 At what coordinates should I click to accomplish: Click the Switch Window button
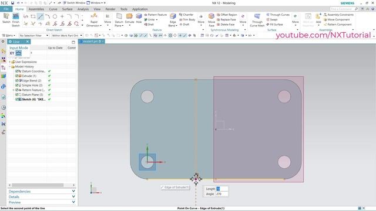(x=74, y=3)
